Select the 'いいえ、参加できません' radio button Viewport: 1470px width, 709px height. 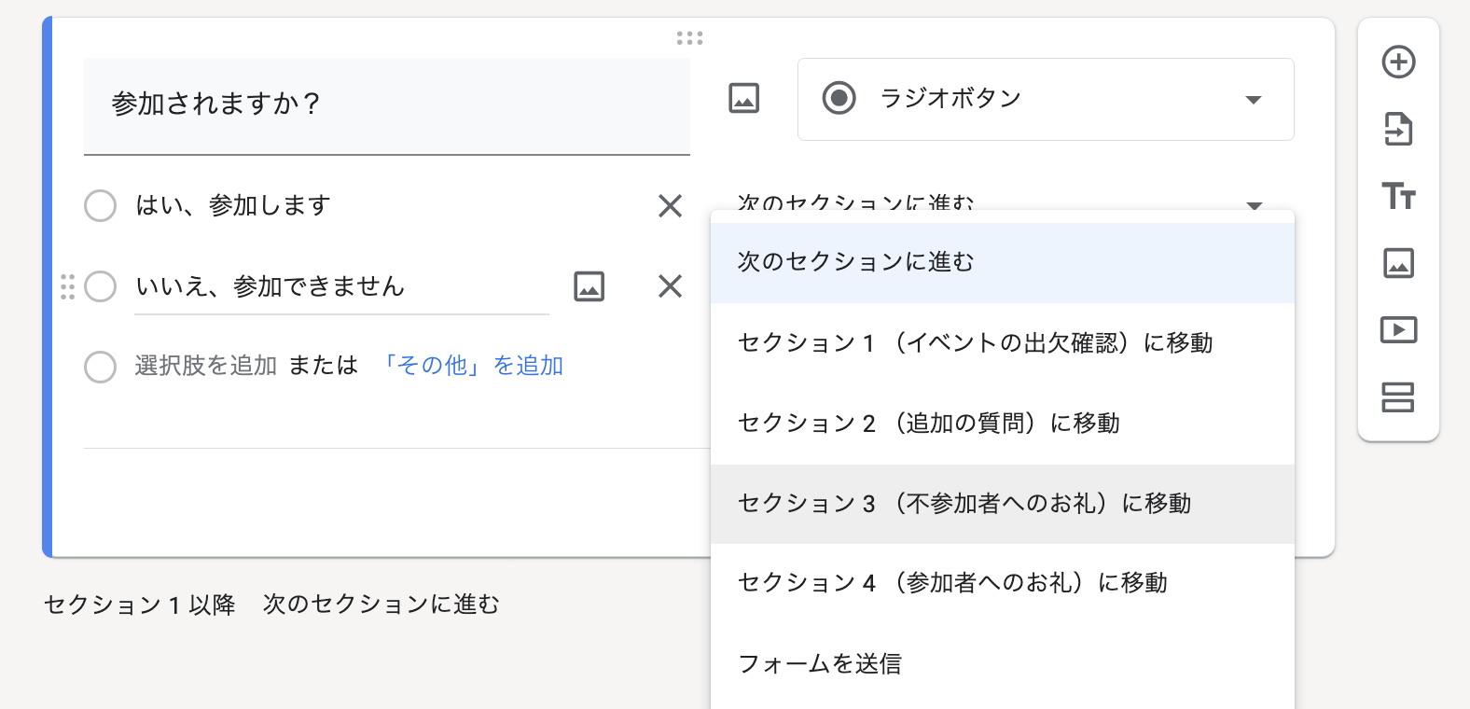pyautogui.click(x=100, y=286)
